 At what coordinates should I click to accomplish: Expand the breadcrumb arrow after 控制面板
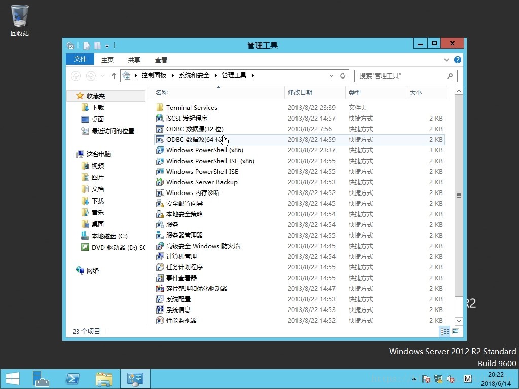[x=173, y=76]
